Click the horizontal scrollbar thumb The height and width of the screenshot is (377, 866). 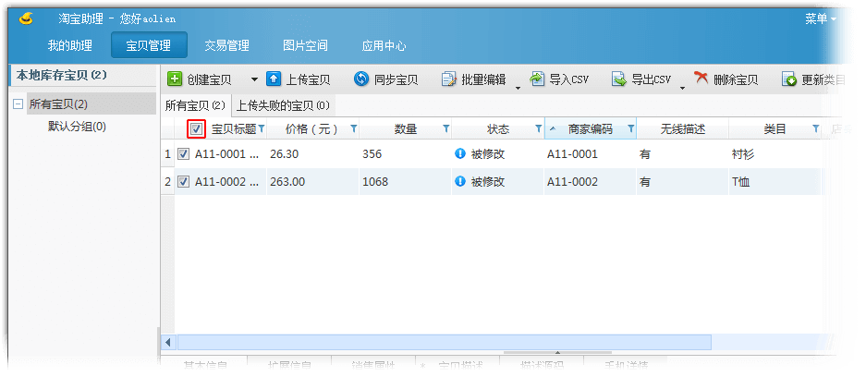444,342
